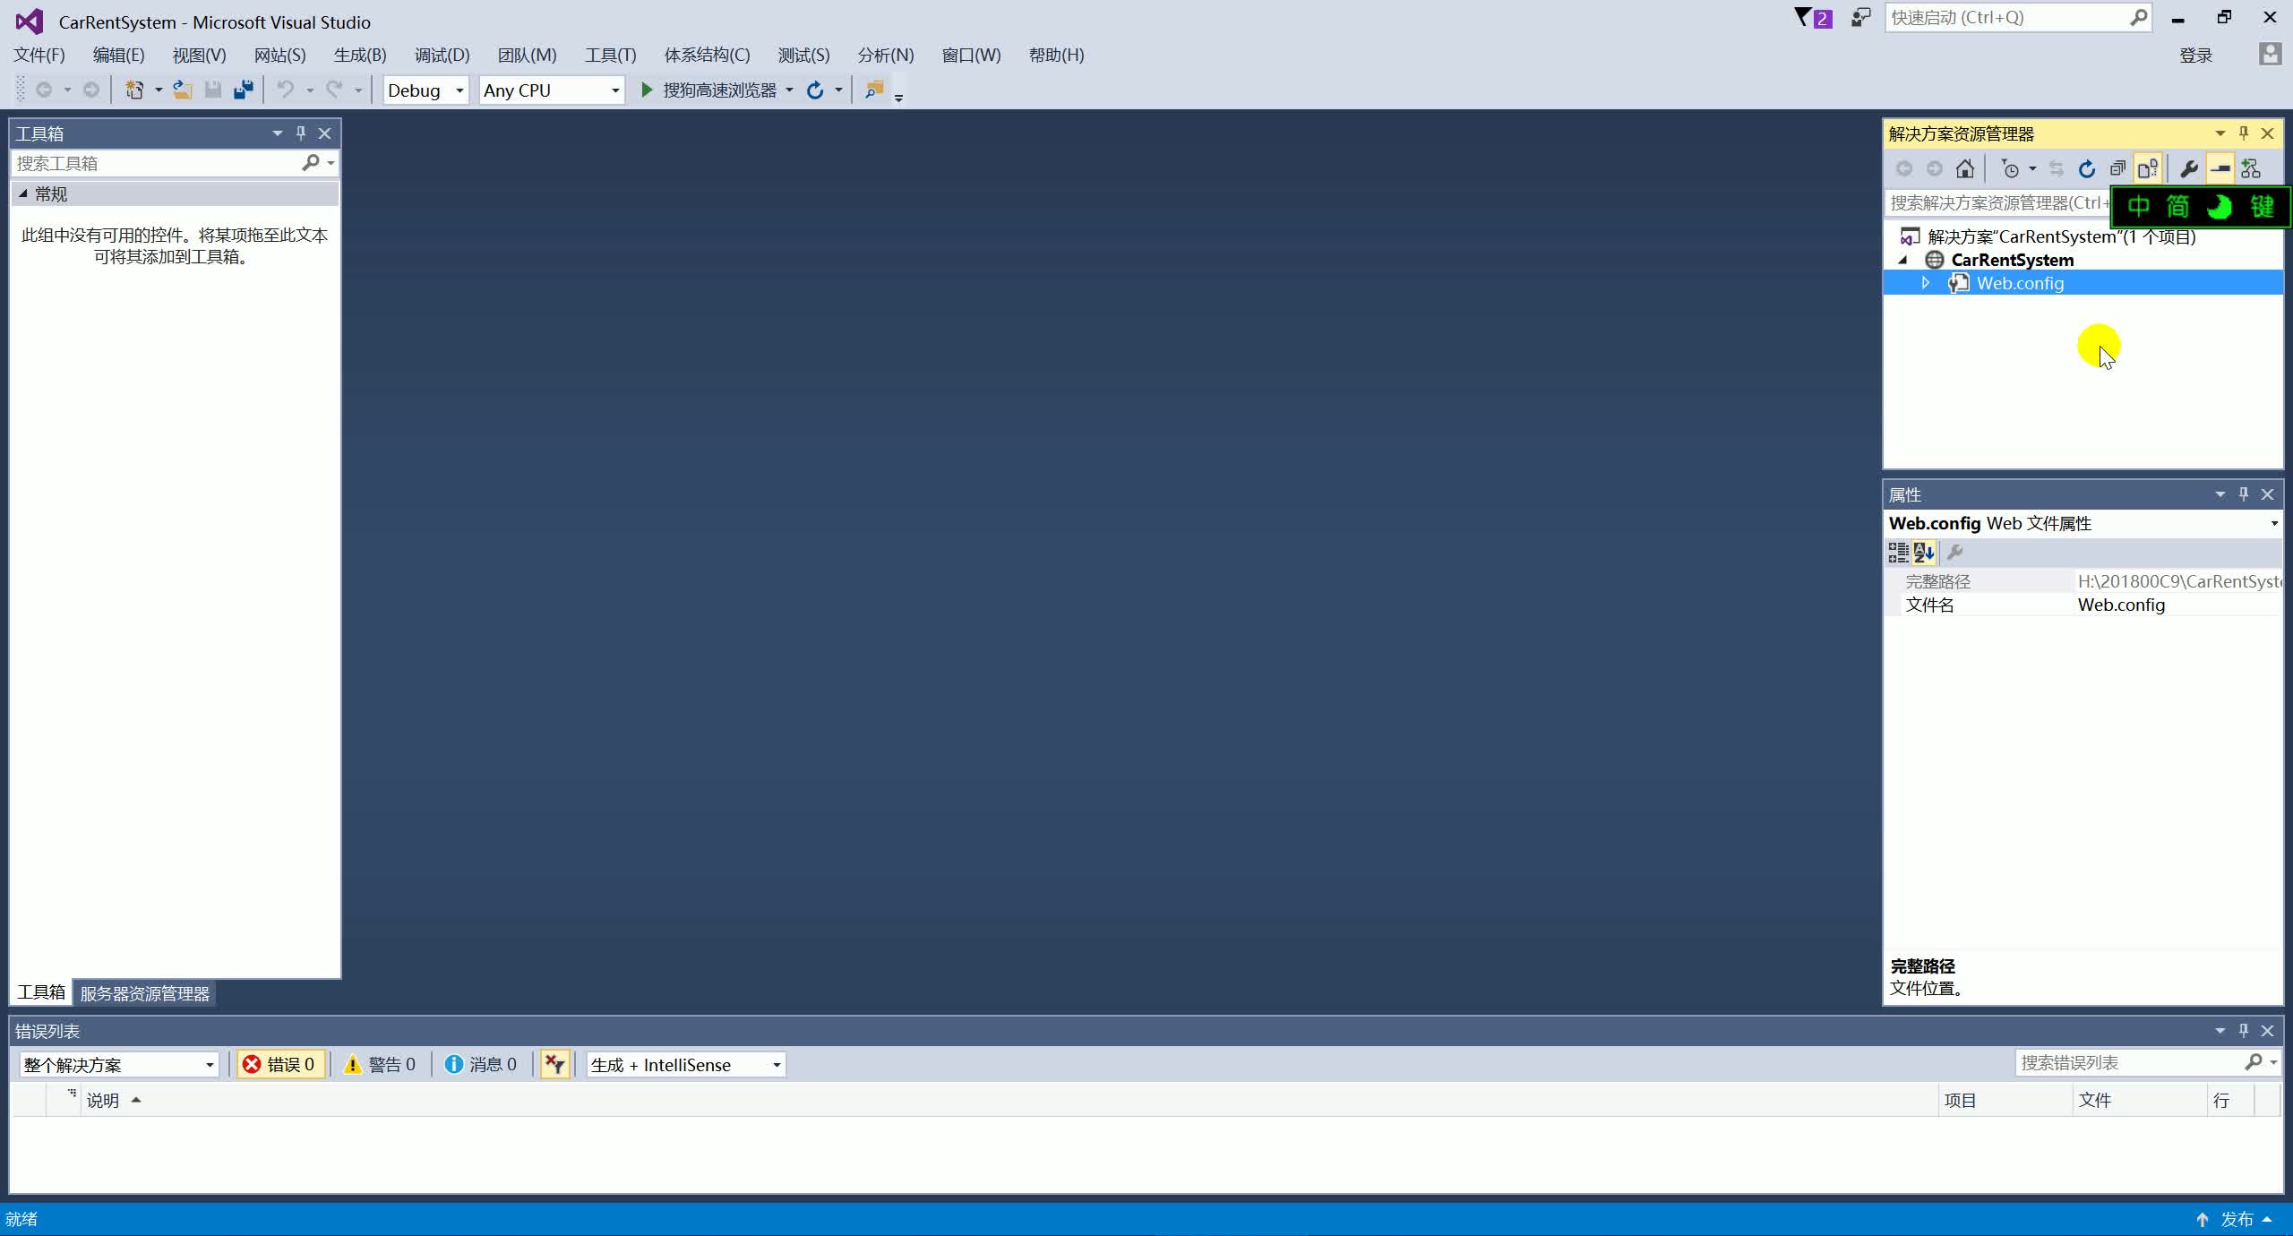The height and width of the screenshot is (1236, 2293).
Task: Select the 文件名 property row
Action: [2083, 605]
